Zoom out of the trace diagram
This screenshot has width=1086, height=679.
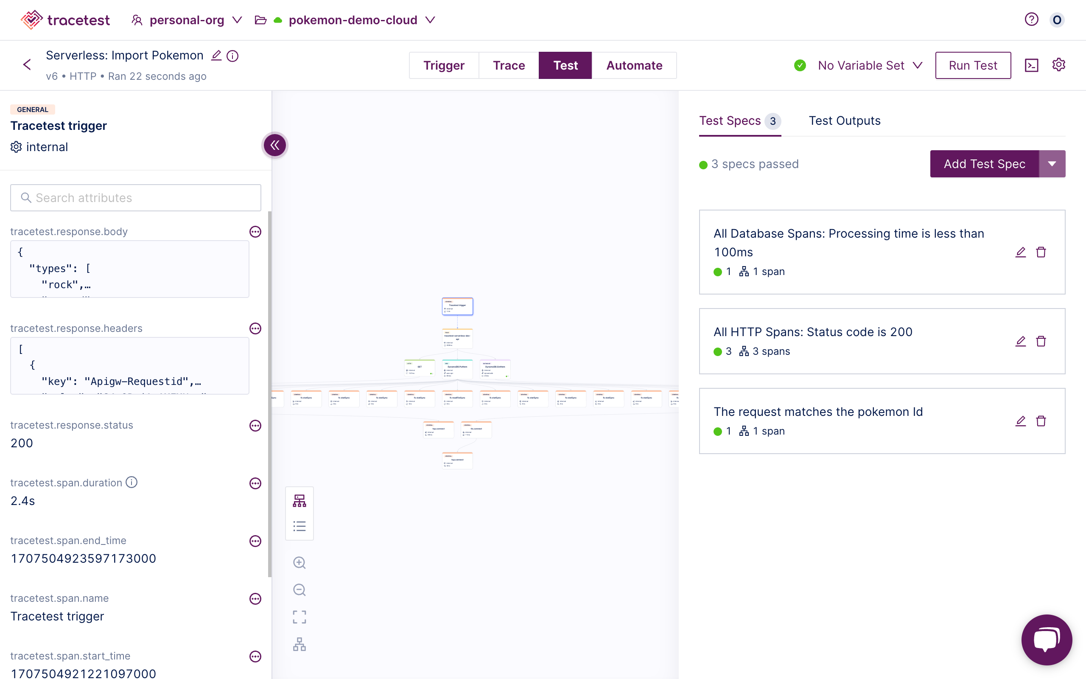(x=299, y=590)
